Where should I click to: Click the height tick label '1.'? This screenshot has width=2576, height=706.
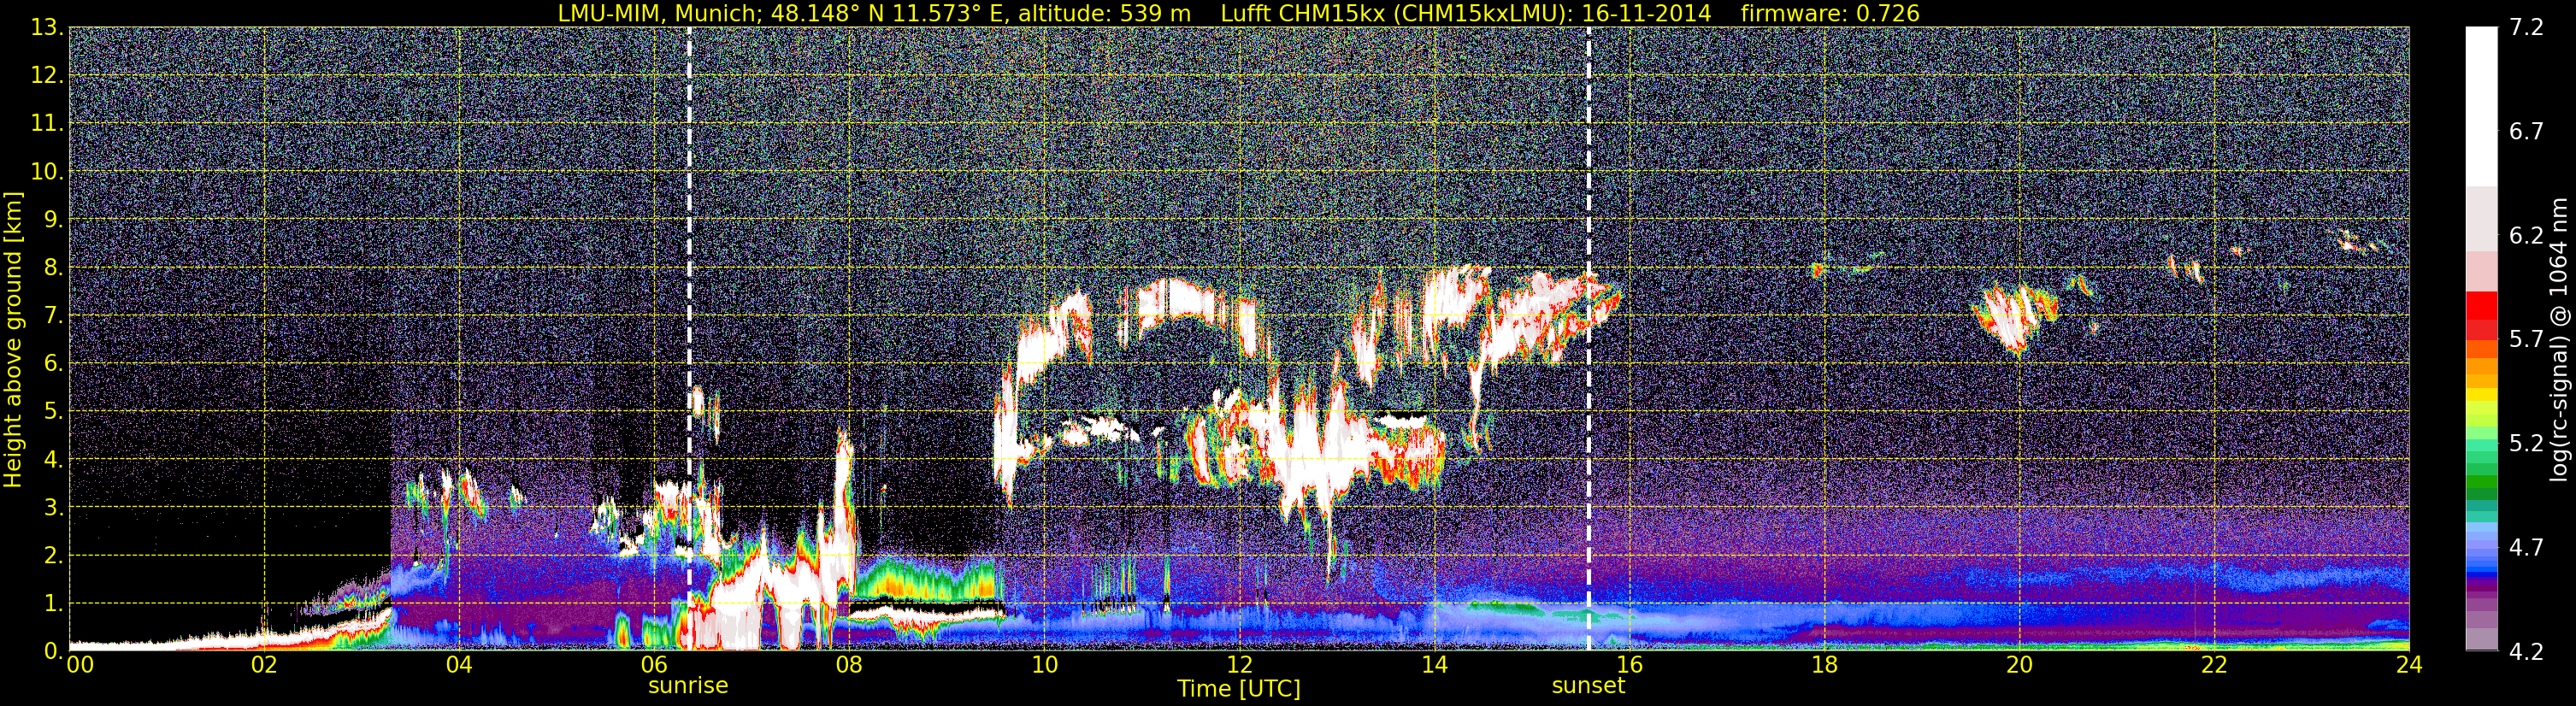pyautogui.click(x=54, y=603)
